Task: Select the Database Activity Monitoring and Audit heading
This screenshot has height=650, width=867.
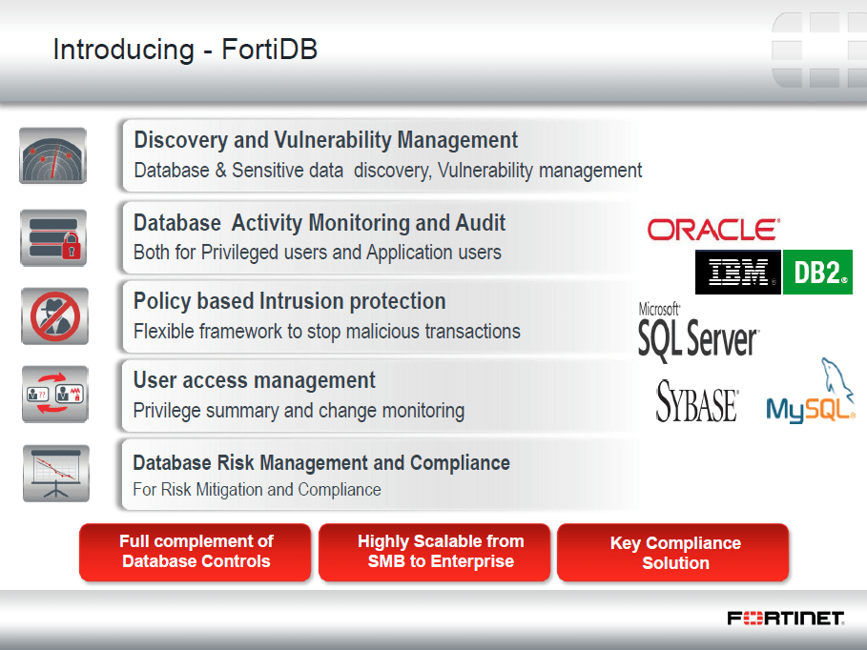Action: coord(320,223)
